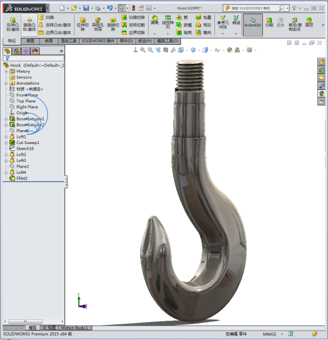The width and height of the screenshot is (328, 340).
Task: Open the Motion Study 1 bottom tab
Action: click(74, 327)
